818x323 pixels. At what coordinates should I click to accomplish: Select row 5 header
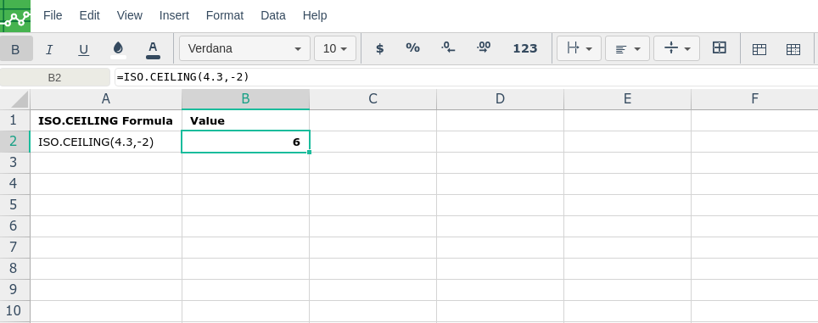[x=14, y=205]
